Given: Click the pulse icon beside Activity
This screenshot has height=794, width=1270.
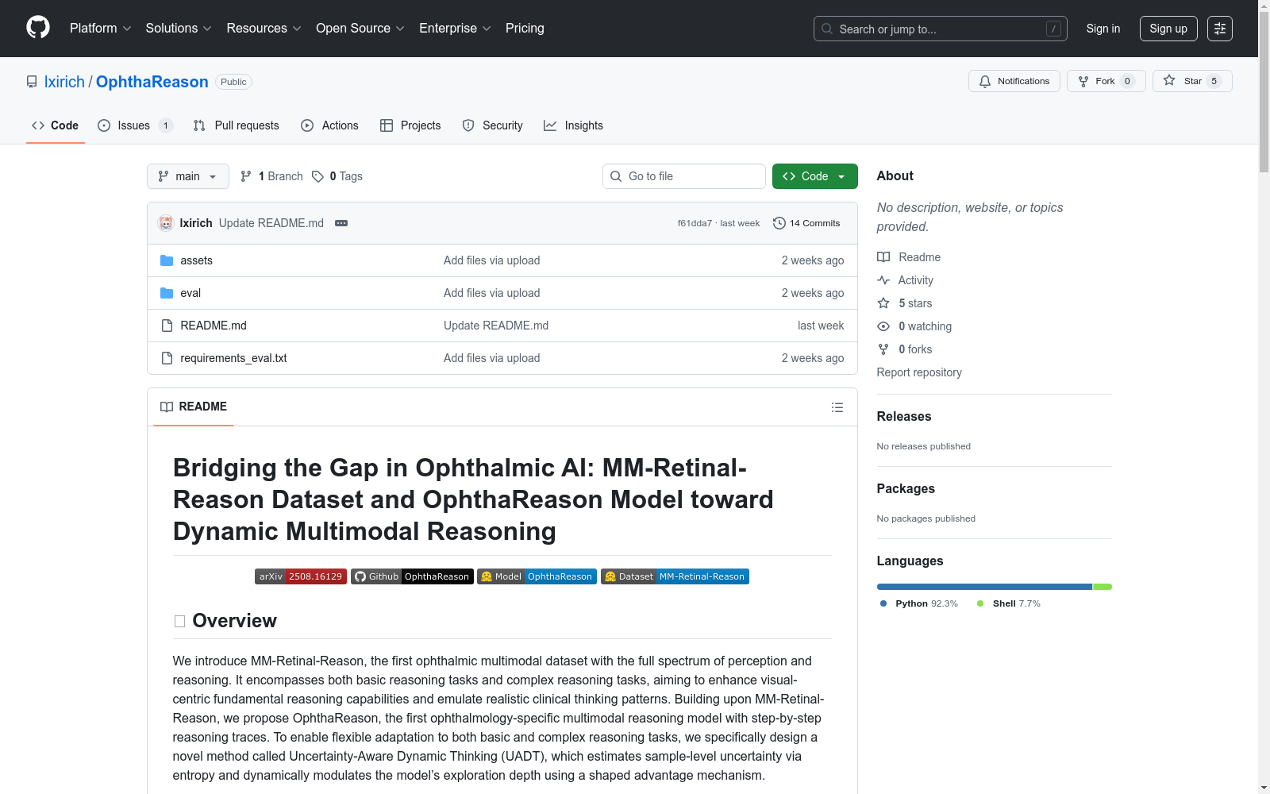Looking at the screenshot, I should click(883, 280).
